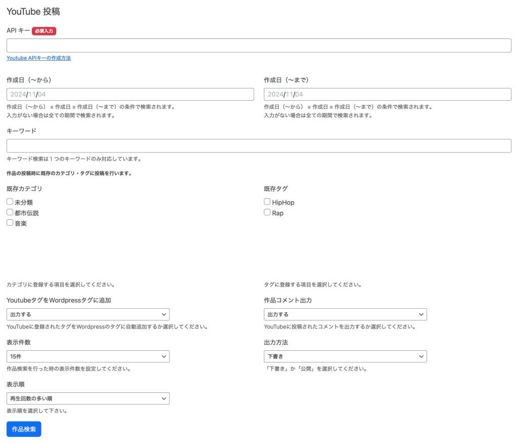Click the 既存カテゴリ label
The height and width of the screenshot is (444, 518).
[x=24, y=189]
